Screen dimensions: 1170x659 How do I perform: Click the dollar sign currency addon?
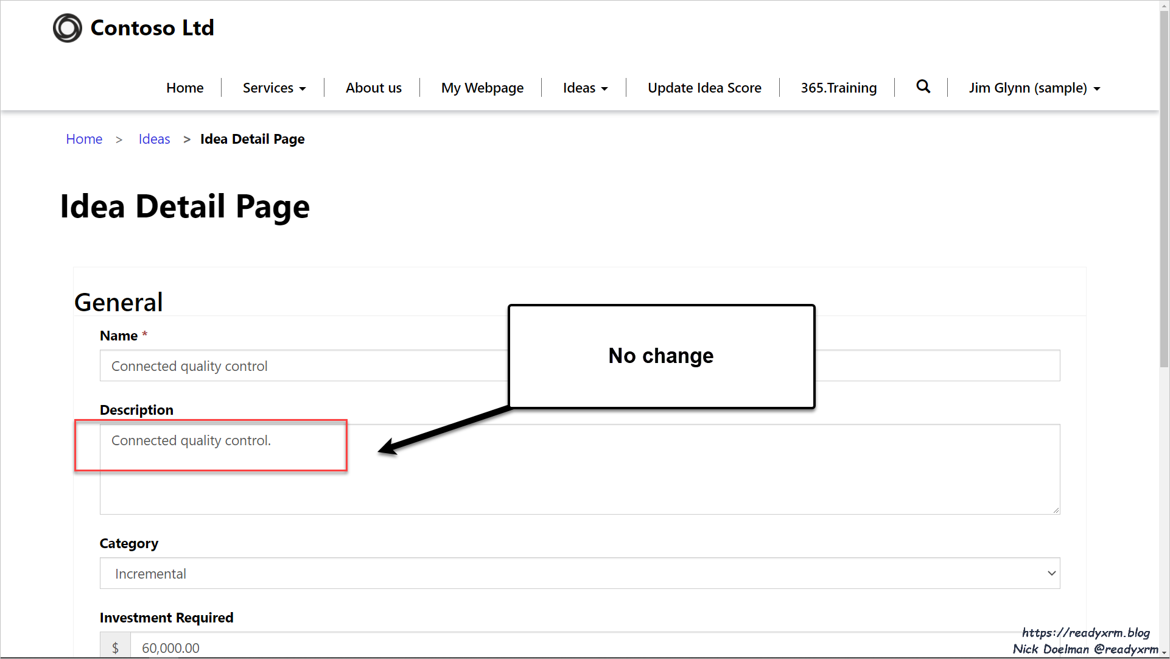115,646
